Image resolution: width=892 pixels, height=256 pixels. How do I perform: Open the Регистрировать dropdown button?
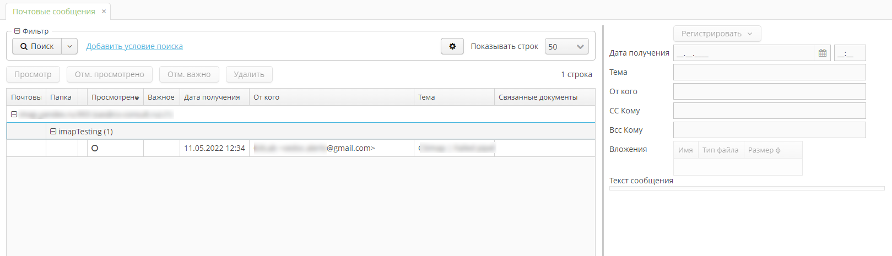coord(717,34)
